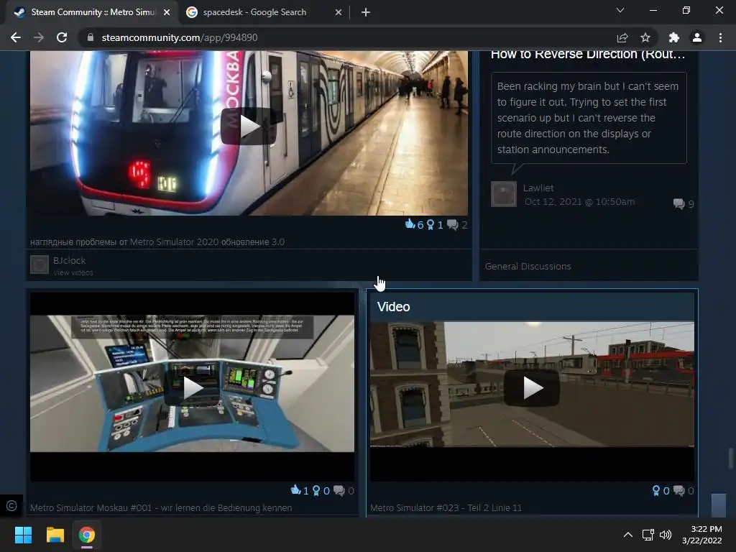Click award icon on Metro Simulator #023 video
Screen dimensions: 736x552
click(656, 490)
